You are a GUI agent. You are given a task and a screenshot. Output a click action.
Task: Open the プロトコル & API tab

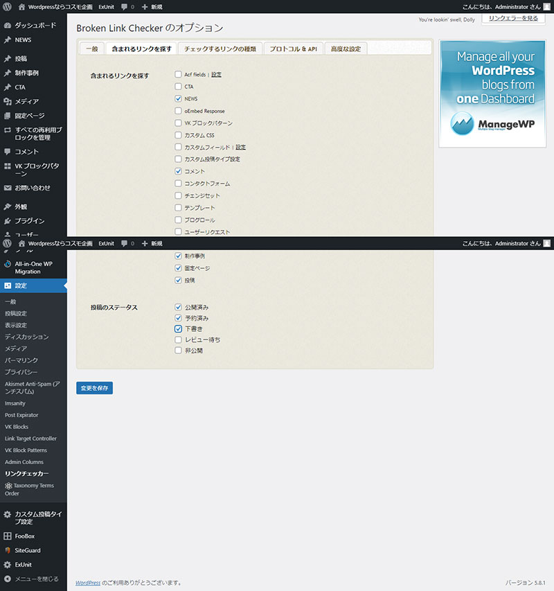[x=293, y=49]
